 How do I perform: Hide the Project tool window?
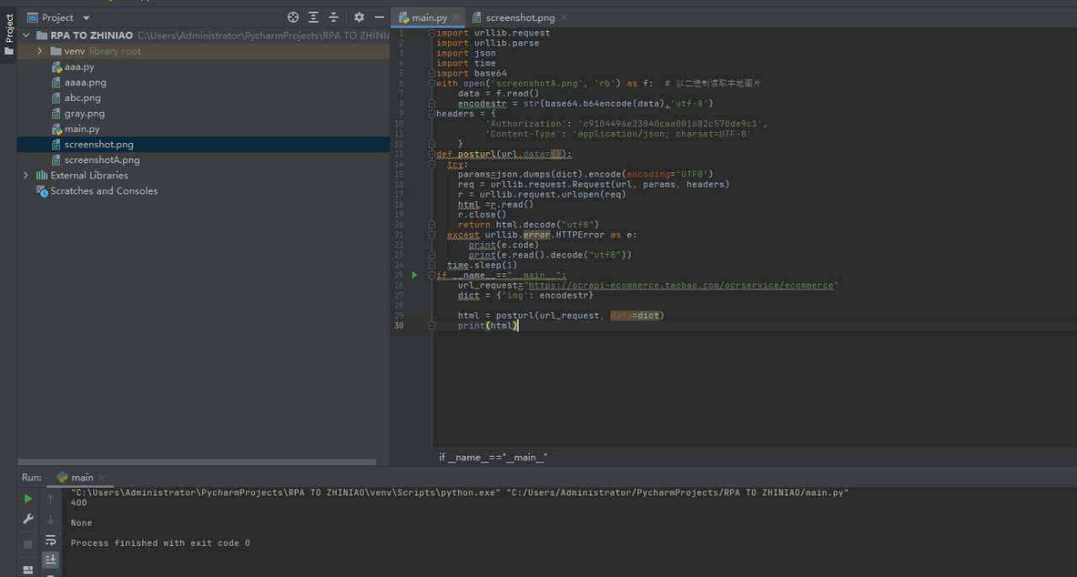click(379, 17)
